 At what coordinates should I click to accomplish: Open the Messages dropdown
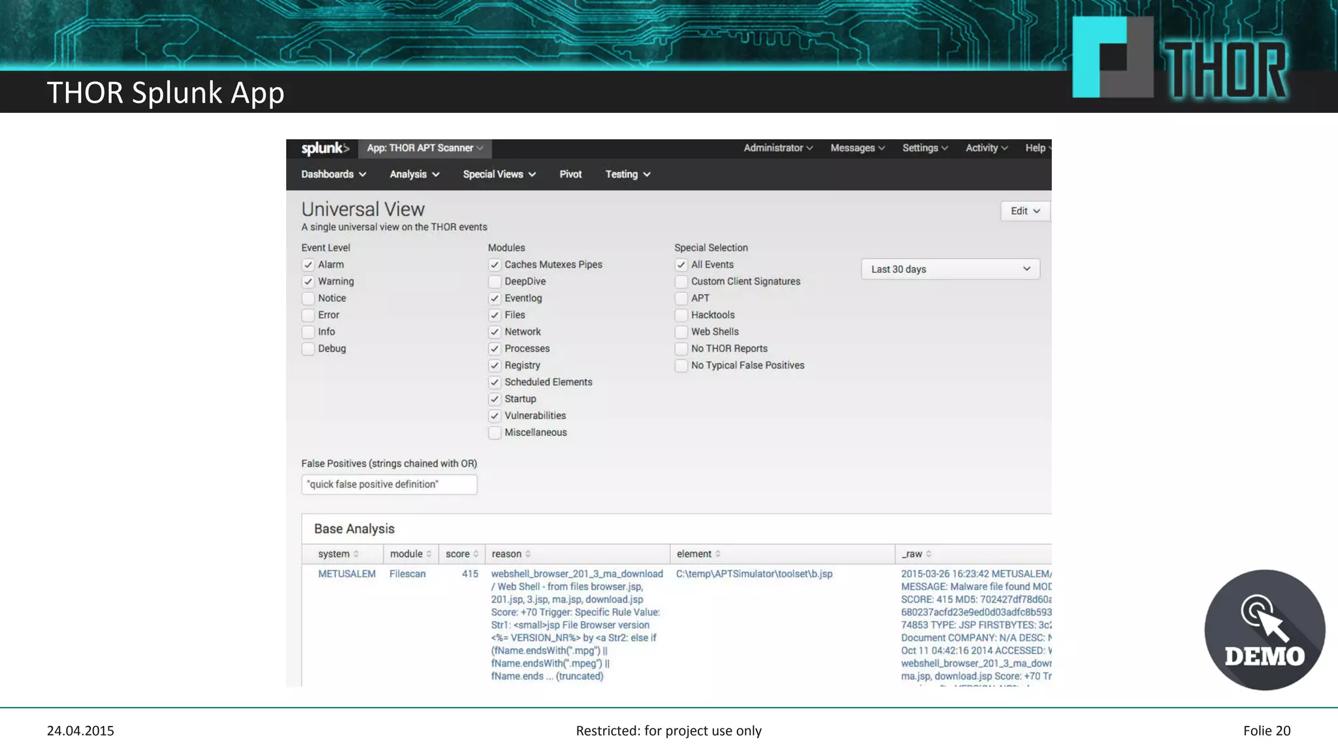(x=858, y=148)
